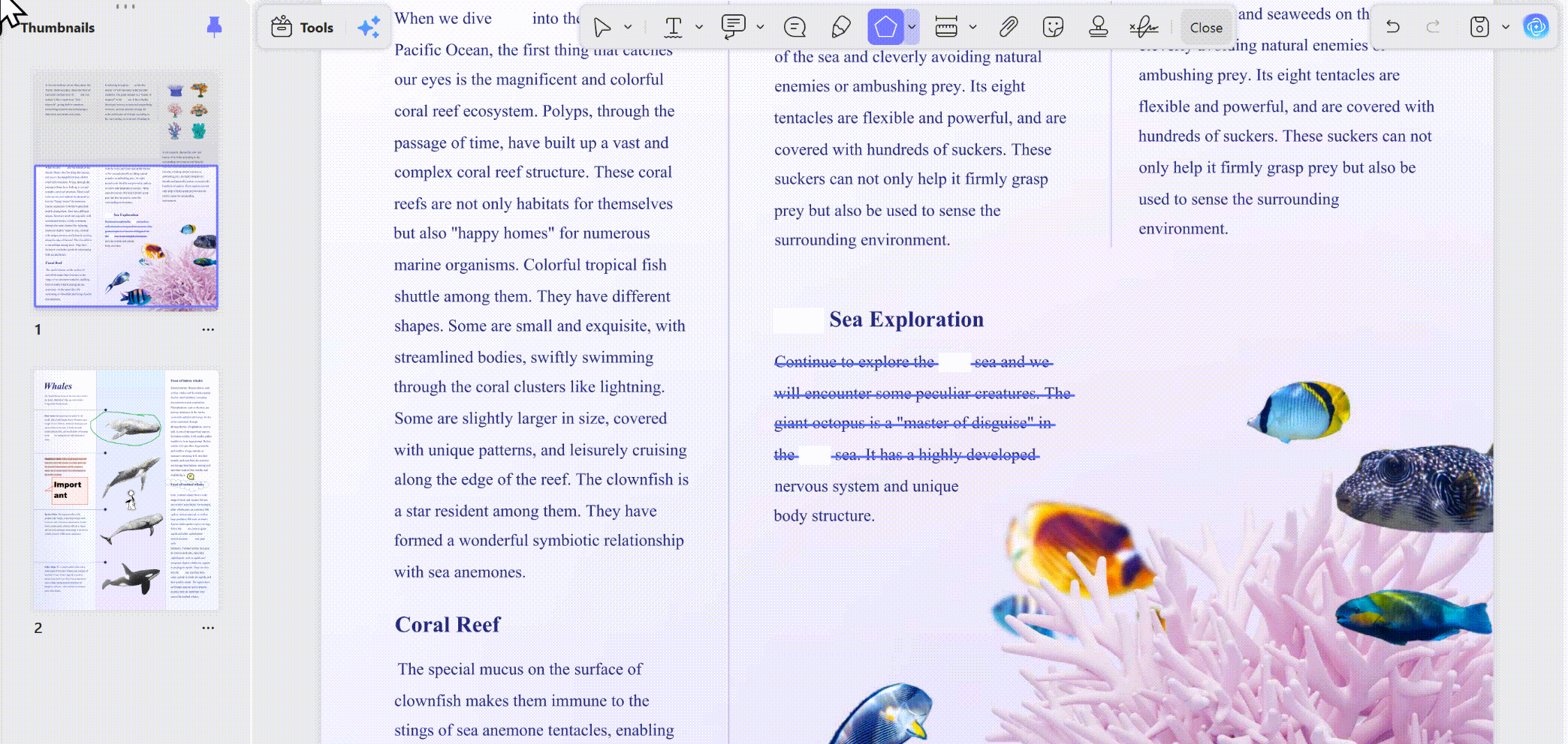Open the text markup dropdown arrow
This screenshot has width=1568, height=744.
coord(699,28)
